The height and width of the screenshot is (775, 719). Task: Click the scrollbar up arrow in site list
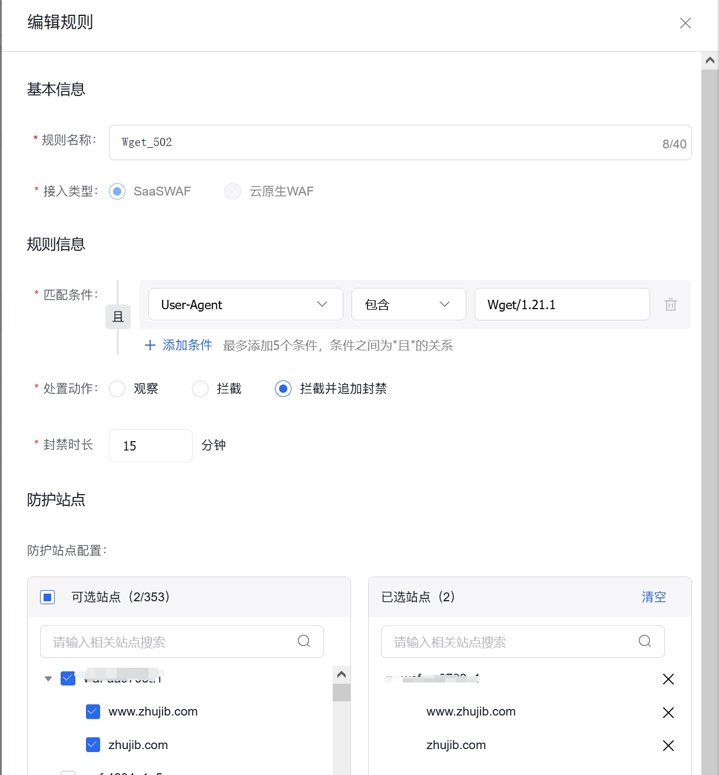click(341, 674)
